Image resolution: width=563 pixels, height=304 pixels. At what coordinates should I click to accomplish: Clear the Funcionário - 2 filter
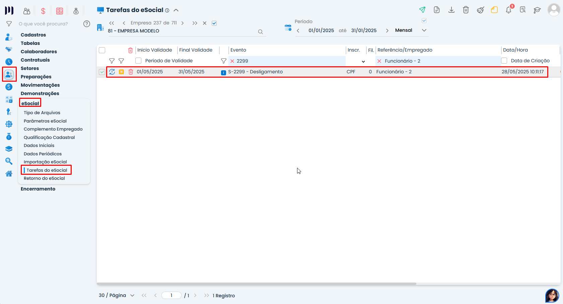click(379, 61)
